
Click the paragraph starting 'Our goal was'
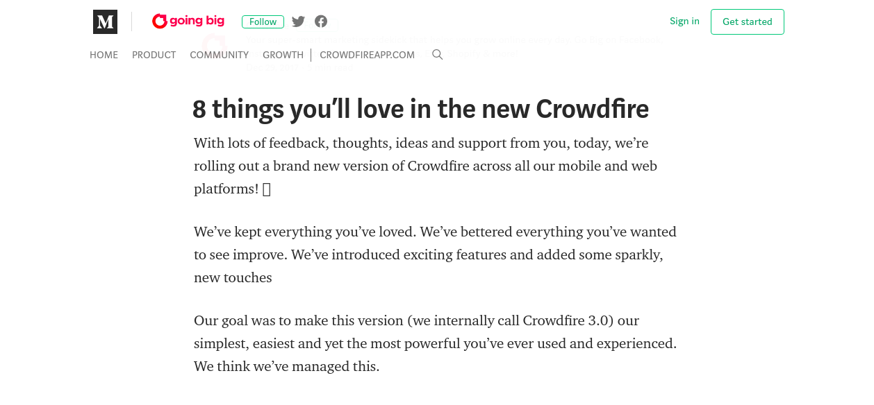click(x=436, y=343)
